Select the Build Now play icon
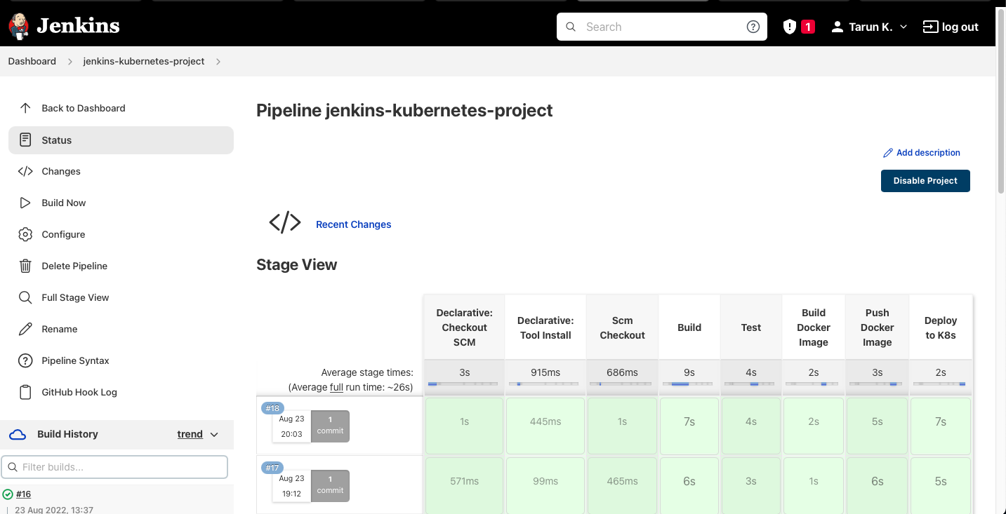 pos(25,203)
